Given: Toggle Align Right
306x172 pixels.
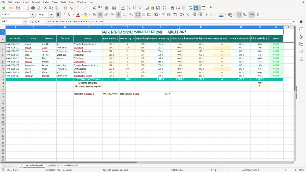Looking at the screenshot, I should [106, 15].
